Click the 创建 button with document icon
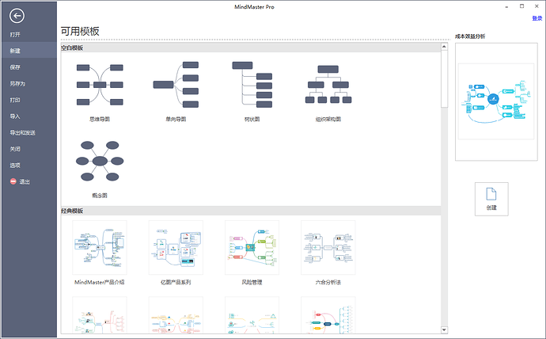The image size is (546, 339). 491,199
